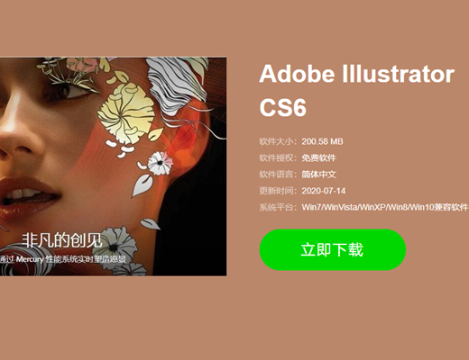Click the small white flower with dark center

pyautogui.click(x=161, y=163)
